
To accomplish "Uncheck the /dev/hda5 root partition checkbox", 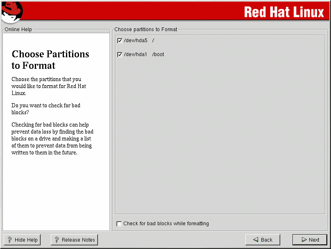I will point(120,41).
